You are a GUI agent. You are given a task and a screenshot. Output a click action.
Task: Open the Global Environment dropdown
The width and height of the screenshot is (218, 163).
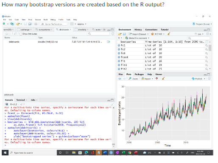pos(137,38)
